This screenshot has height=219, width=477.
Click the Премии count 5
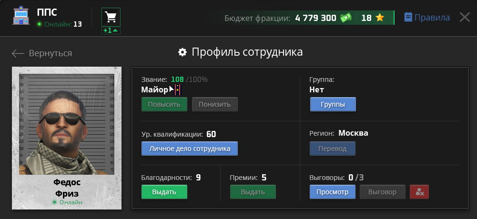(264, 178)
